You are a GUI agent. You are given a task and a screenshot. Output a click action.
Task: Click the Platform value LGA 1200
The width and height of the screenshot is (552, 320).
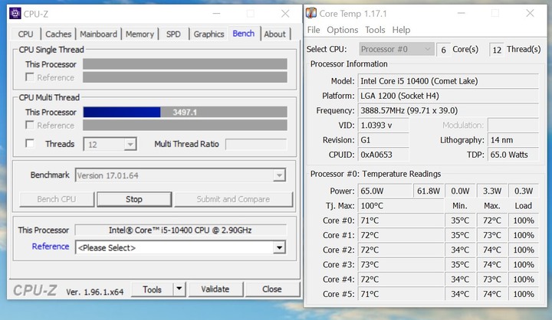click(449, 96)
